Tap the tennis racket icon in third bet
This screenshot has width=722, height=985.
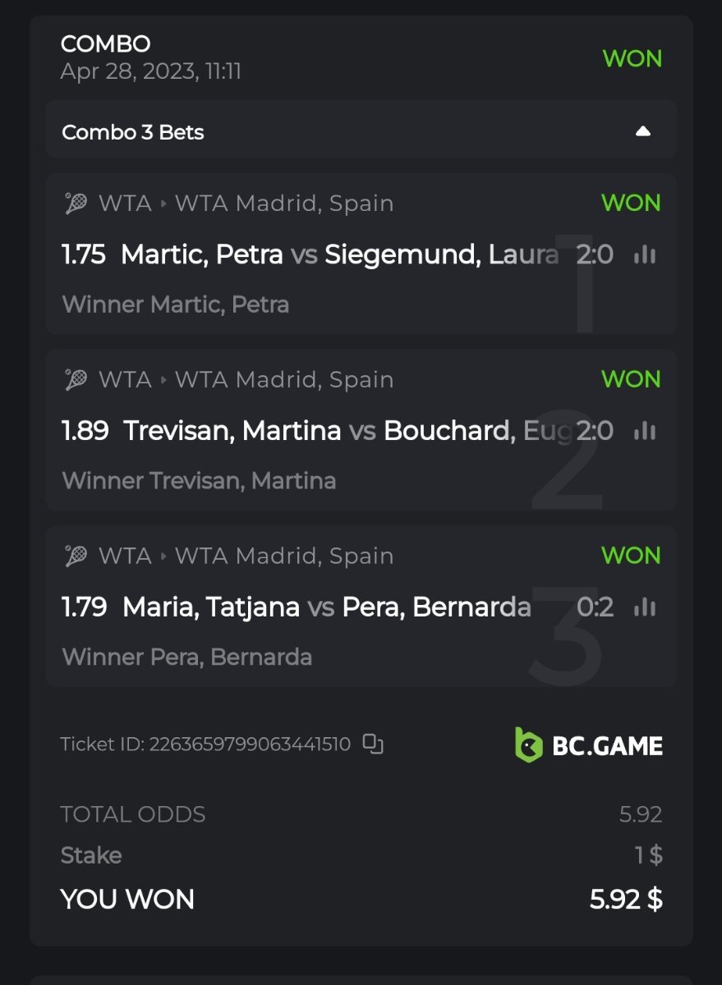pos(76,556)
